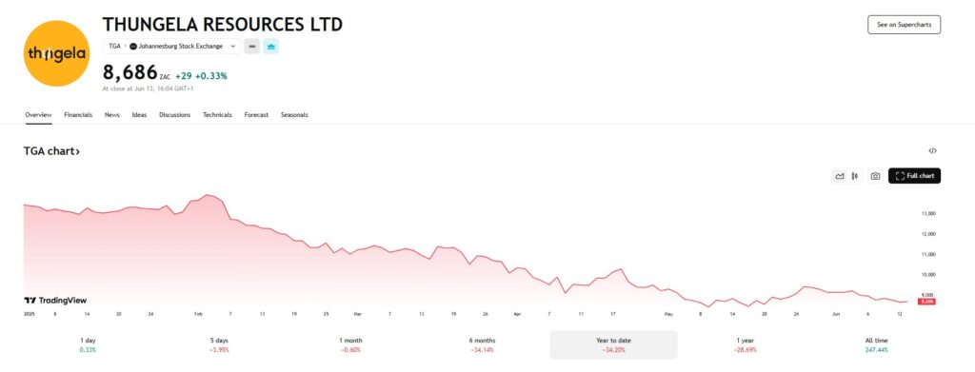975x372 pixels.
Task: Select the 1 day range
Action: tap(88, 344)
